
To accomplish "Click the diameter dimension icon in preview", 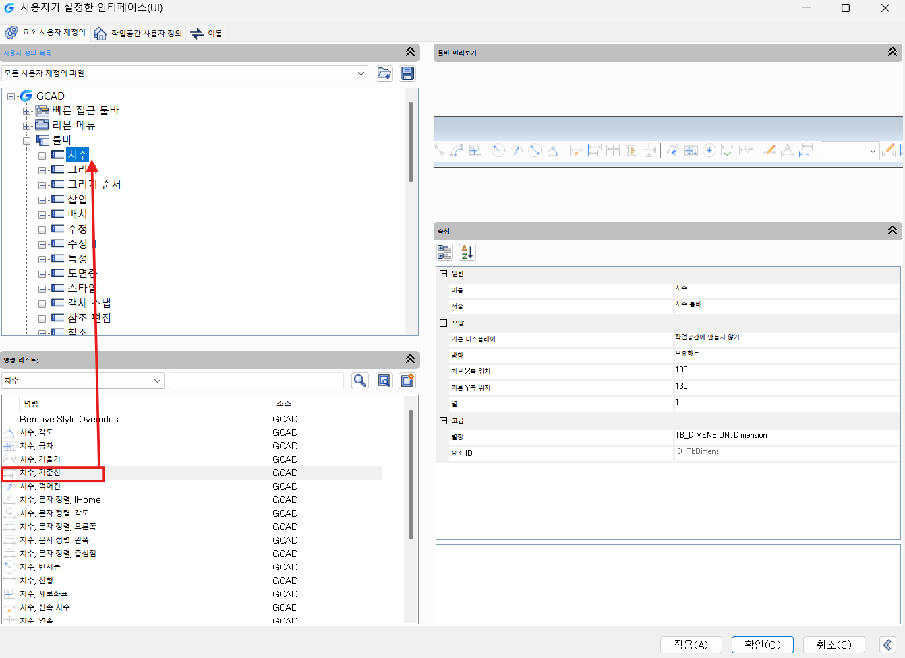I will pyautogui.click(x=534, y=150).
